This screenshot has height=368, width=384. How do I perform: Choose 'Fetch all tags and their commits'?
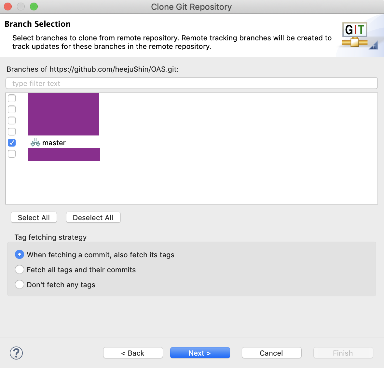coord(20,270)
